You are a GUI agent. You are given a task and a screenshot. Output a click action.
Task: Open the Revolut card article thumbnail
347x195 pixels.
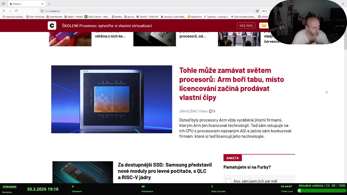(70, 39)
